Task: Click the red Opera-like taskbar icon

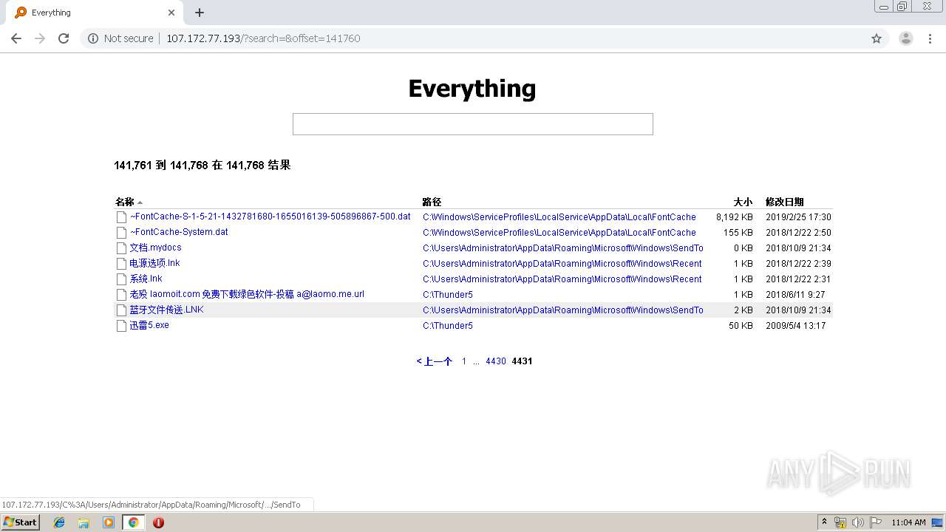Action: 158,522
